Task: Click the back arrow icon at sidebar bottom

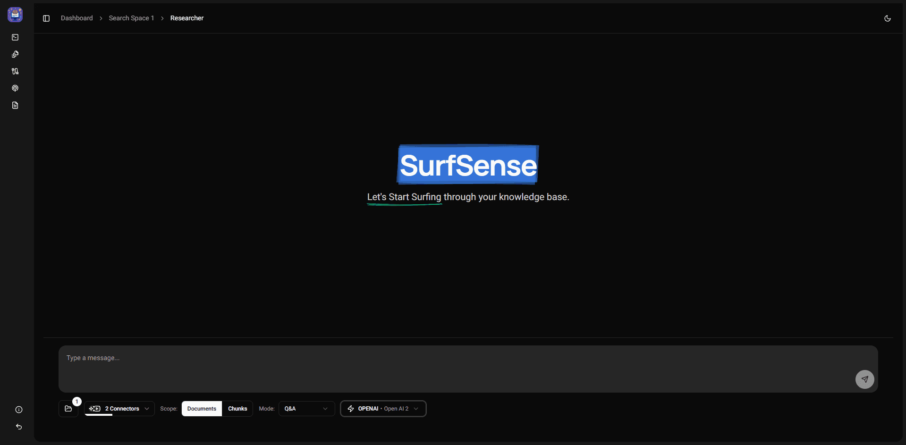Action: [x=19, y=427]
